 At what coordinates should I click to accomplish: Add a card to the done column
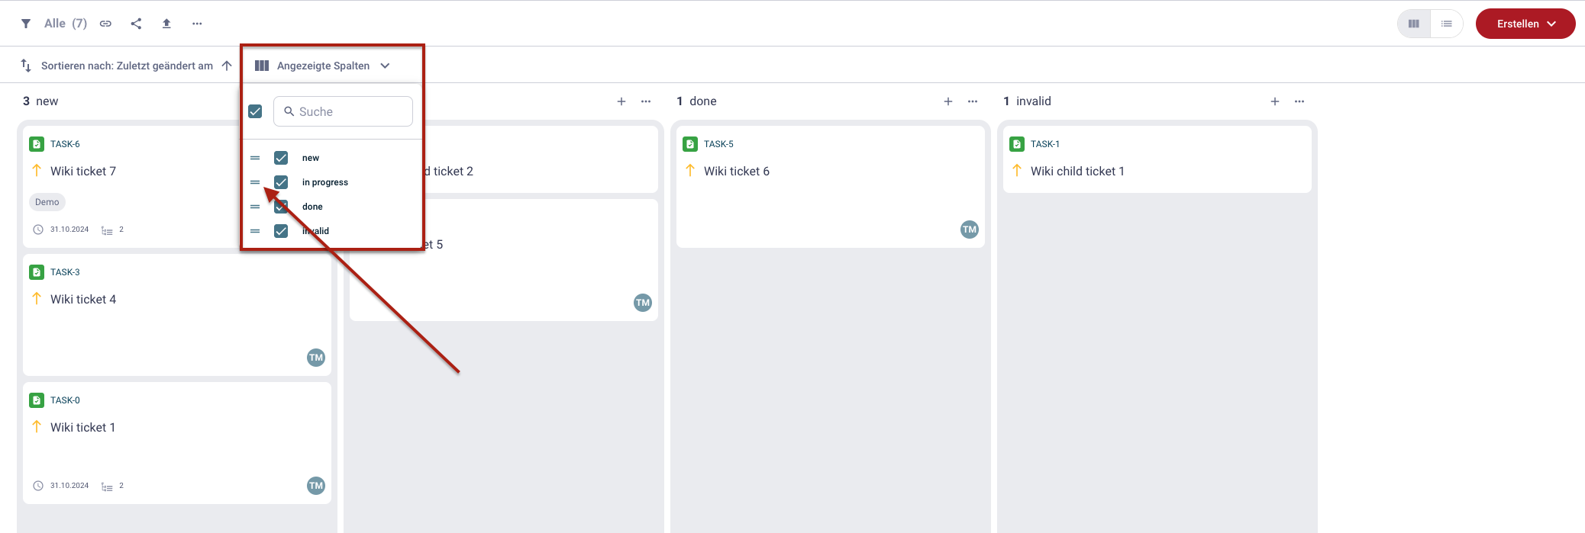948,101
